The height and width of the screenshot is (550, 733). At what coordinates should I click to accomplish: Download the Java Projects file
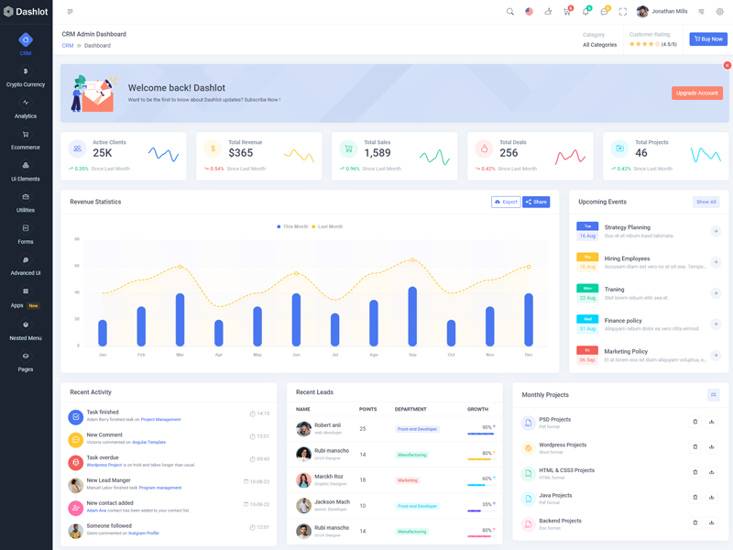click(x=712, y=498)
